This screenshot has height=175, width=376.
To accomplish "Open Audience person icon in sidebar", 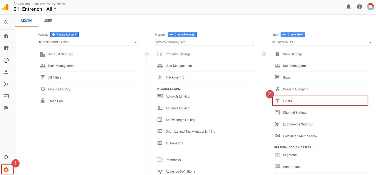I will point(6,72).
